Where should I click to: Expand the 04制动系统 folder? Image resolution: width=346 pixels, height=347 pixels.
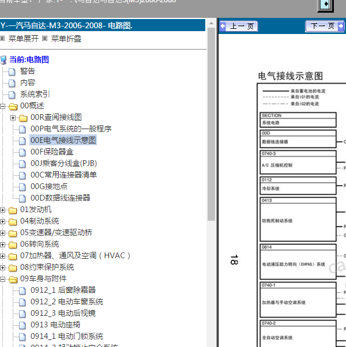pyautogui.click(x=2, y=221)
